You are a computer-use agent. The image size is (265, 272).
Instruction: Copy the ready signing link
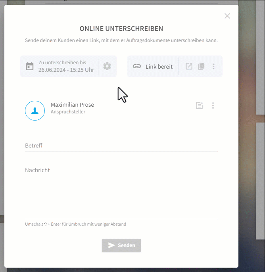201,66
